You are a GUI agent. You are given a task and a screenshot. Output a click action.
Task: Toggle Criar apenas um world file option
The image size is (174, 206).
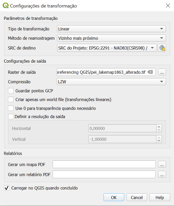coord(11,100)
